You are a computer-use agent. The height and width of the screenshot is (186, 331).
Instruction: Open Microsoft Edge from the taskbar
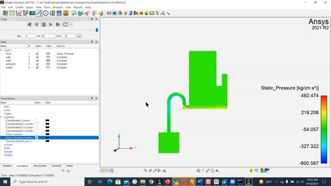click(x=110, y=181)
